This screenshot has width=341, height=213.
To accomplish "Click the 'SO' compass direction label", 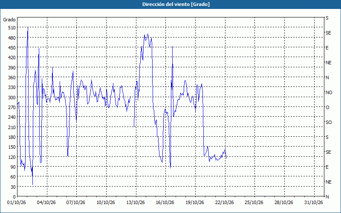I will coord(329,122).
